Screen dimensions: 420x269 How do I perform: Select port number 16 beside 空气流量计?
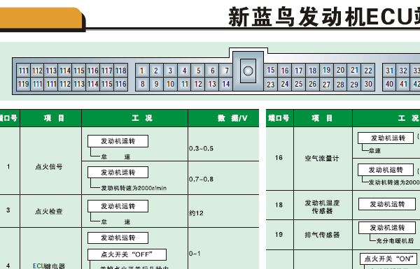click(x=279, y=157)
